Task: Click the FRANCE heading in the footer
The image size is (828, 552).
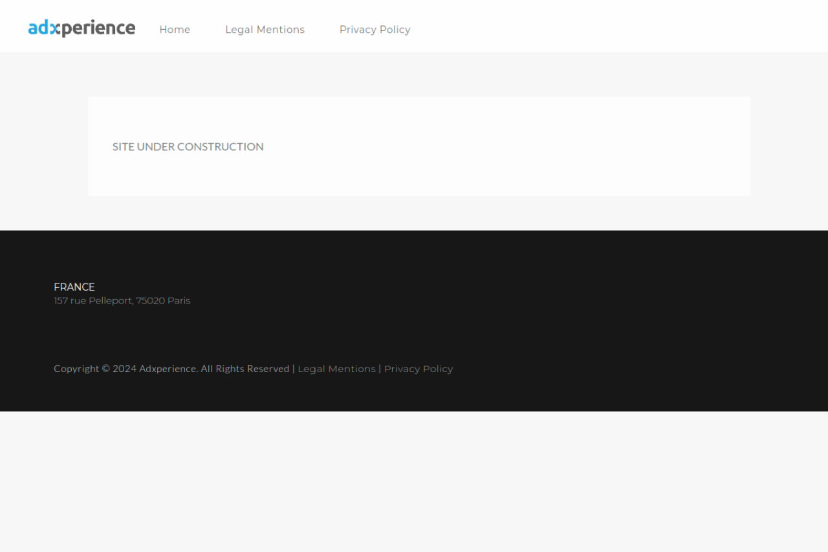Action: tap(74, 287)
